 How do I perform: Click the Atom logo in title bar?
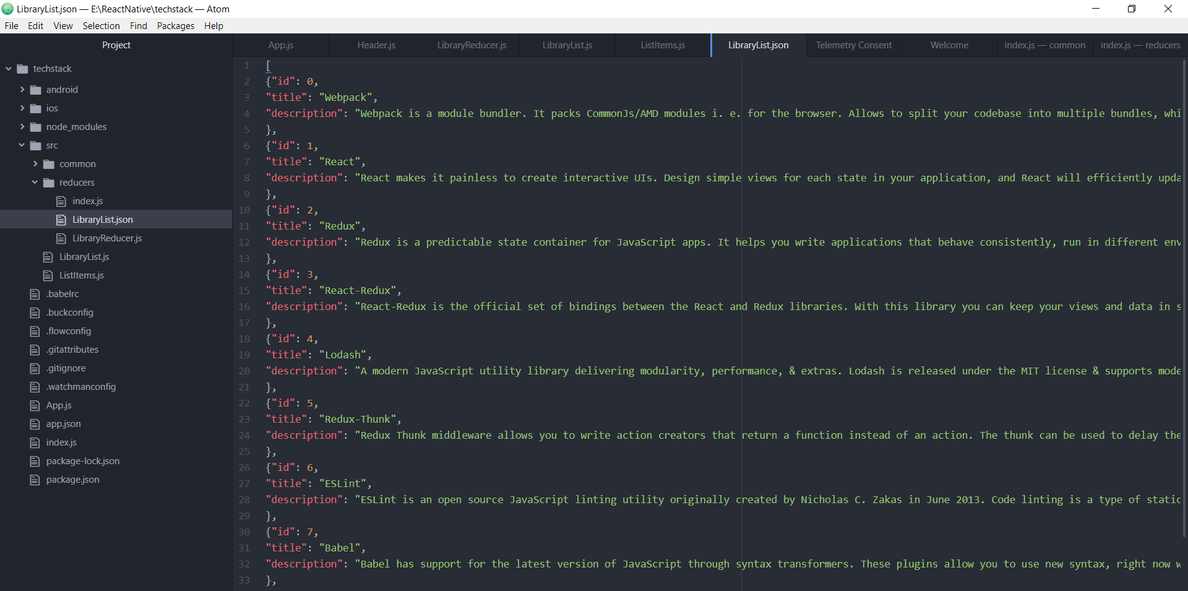[7, 9]
